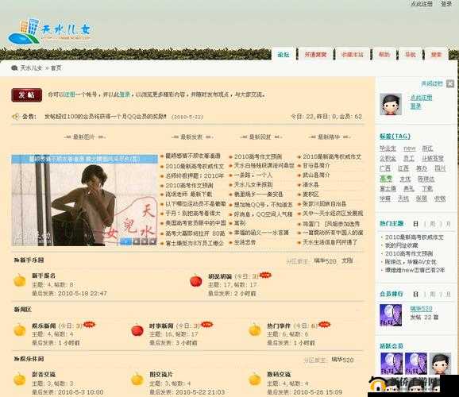
Task: Click the 发帖 post button
Action: tap(27, 94)
